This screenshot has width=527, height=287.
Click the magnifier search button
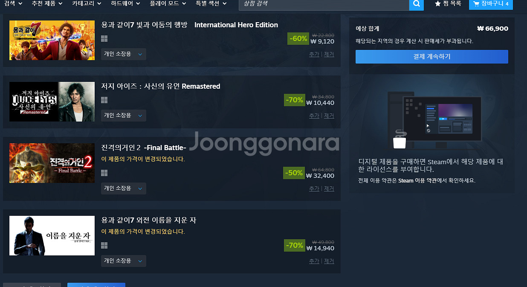tap(416, 4)
